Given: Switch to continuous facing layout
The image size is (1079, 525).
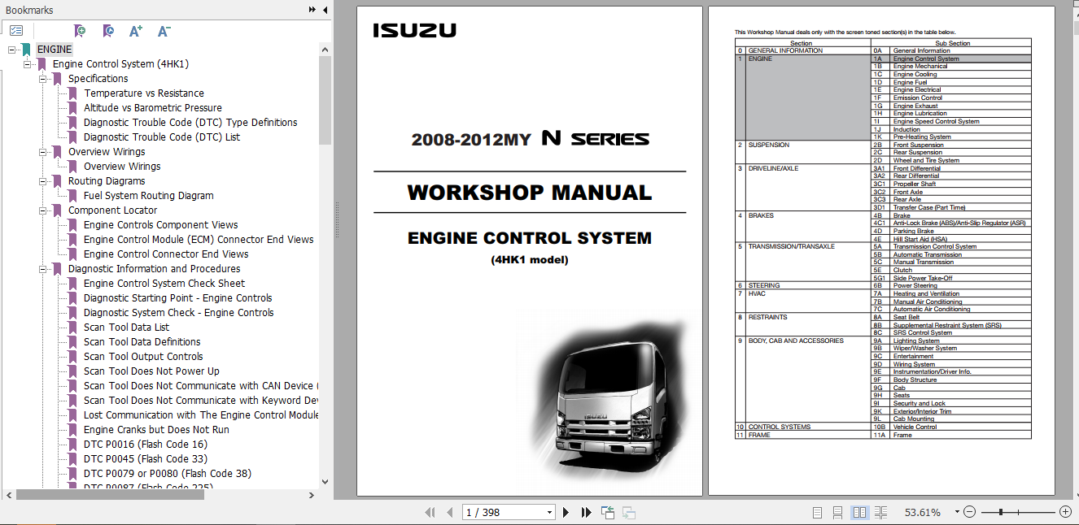Looking at the screenshot, I should tap(880, 512).
